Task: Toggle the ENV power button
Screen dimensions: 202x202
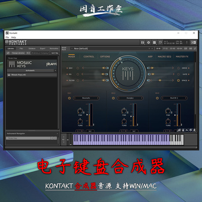Action: click(x=78, y=68)
